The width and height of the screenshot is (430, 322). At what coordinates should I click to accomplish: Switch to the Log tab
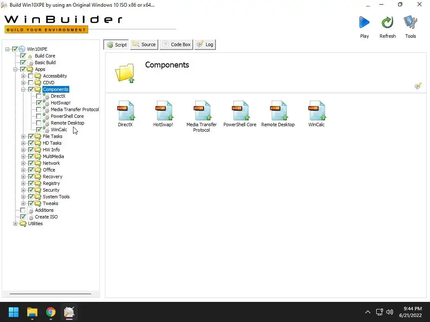pyautogui.click(x=205, y=44)
